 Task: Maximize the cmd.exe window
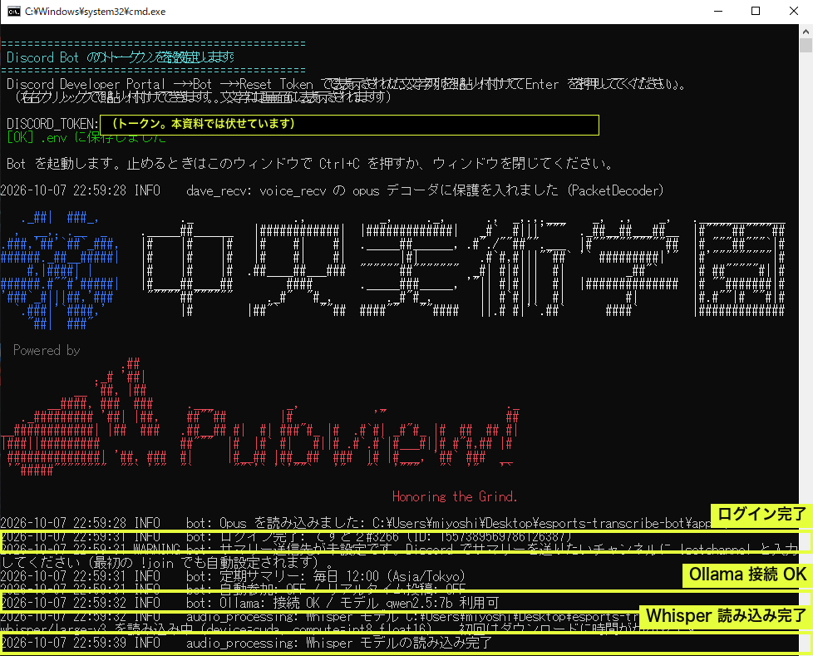tap(756, 12)
